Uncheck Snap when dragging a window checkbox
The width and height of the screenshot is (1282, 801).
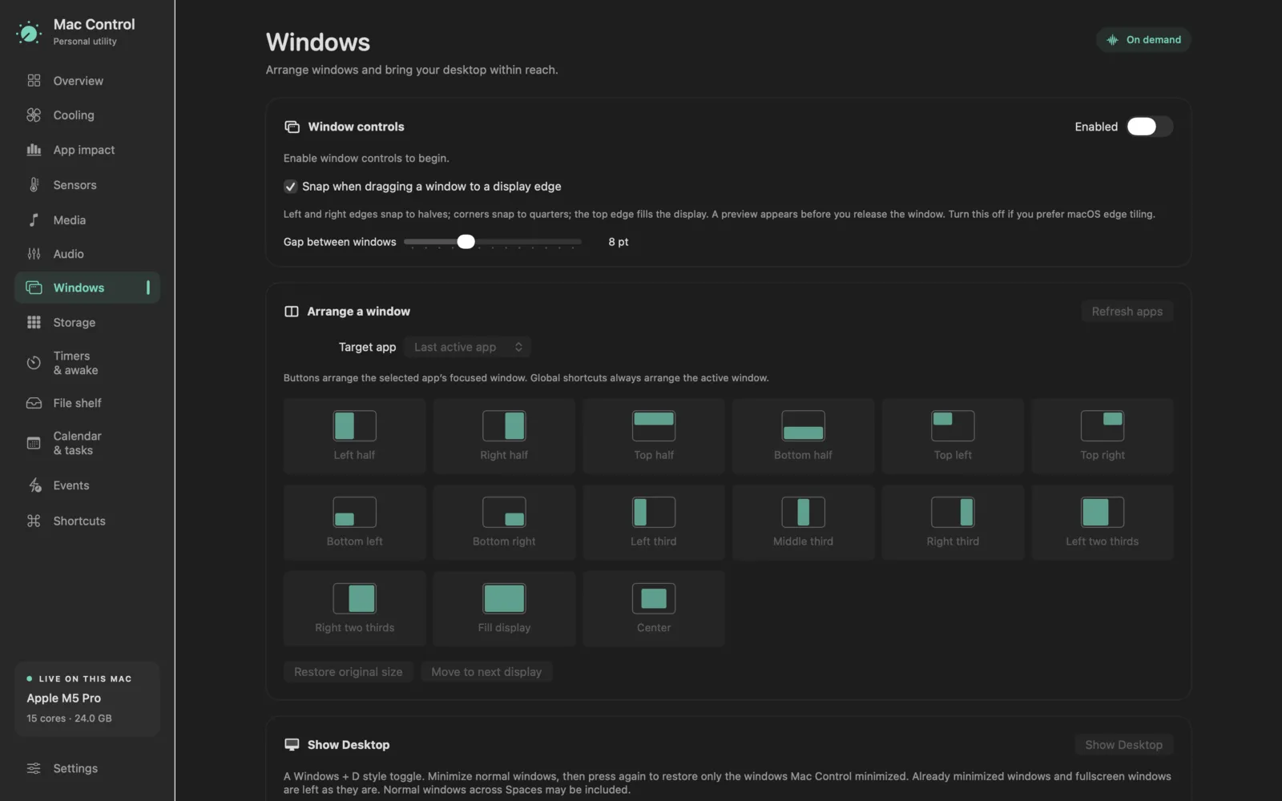[290, 187]
